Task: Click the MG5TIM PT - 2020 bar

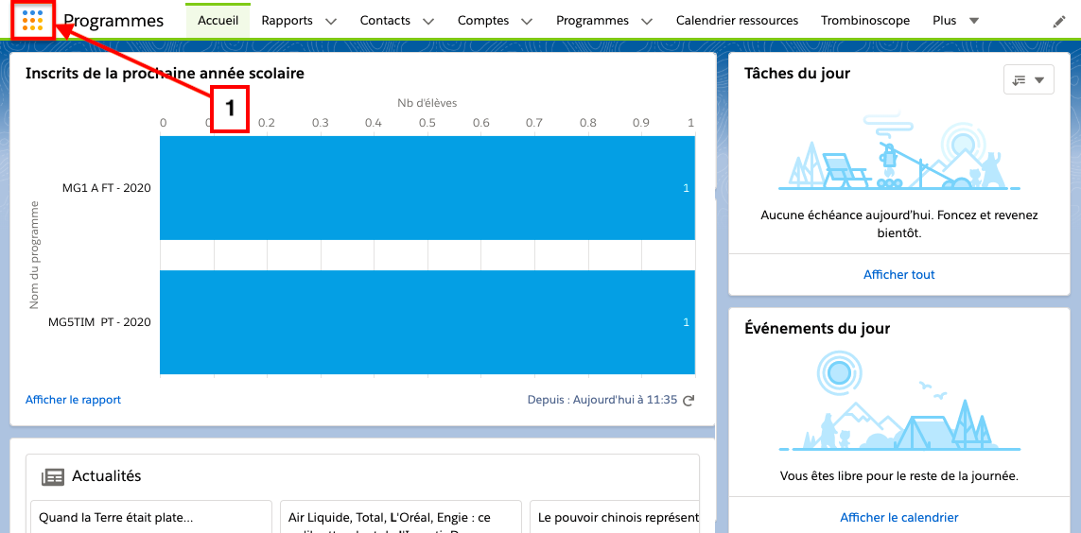Action: (426, 322)
